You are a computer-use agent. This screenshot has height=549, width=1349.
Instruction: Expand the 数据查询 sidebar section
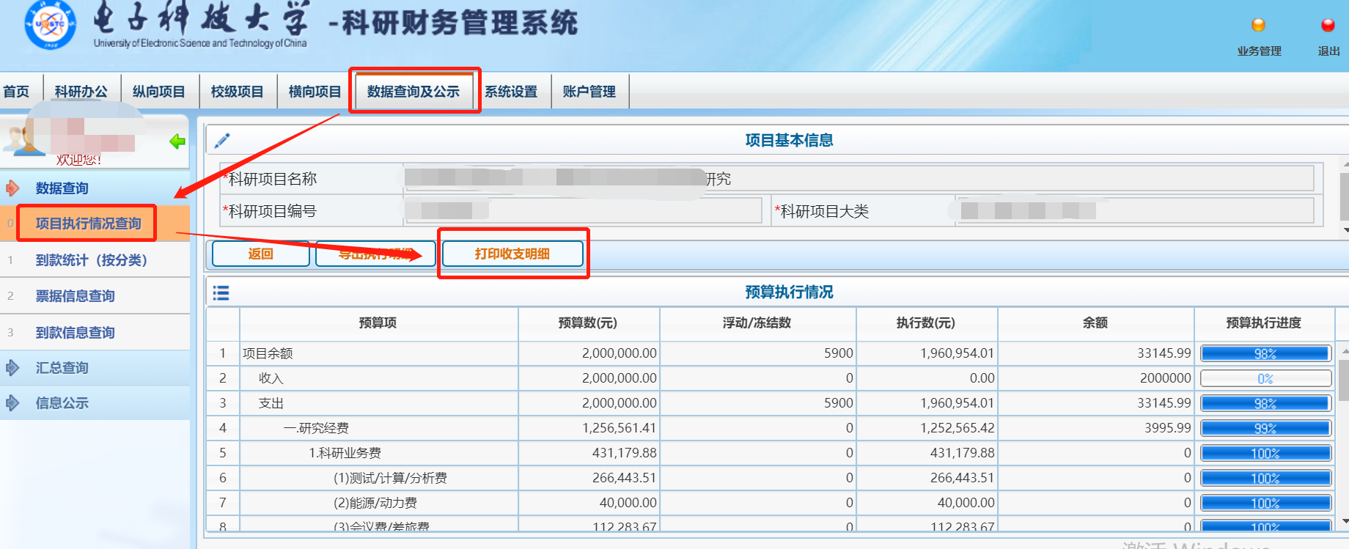pos(95,188)
